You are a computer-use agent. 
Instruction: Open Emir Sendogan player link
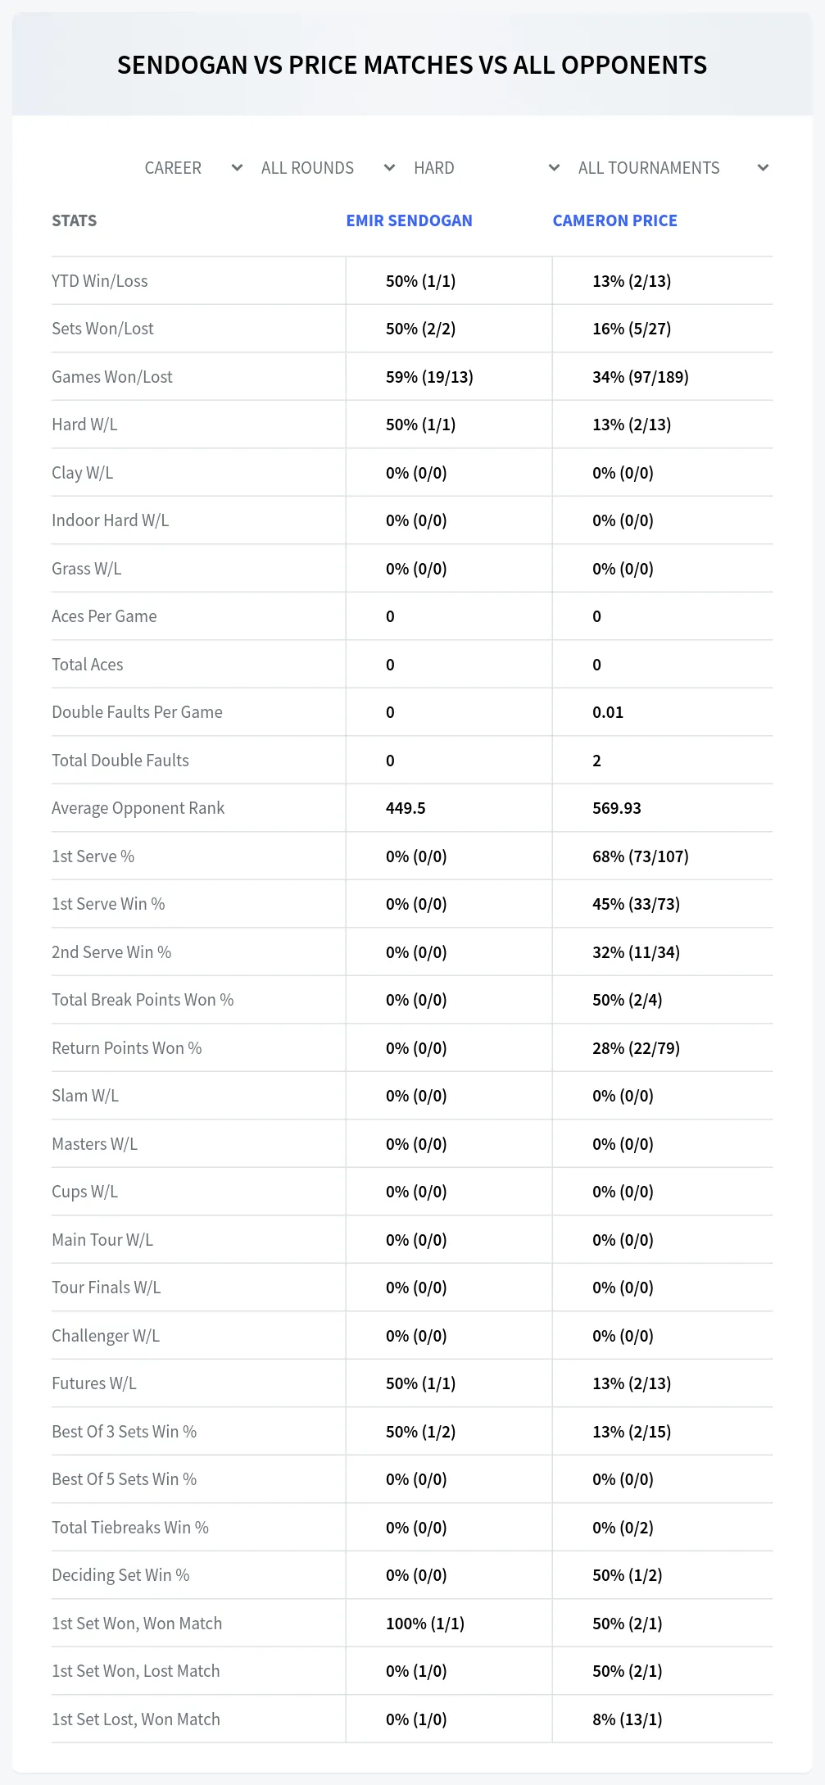point(409,220)
